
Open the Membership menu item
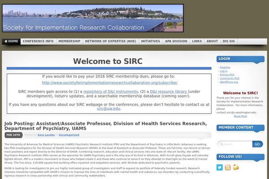[69, 41]
